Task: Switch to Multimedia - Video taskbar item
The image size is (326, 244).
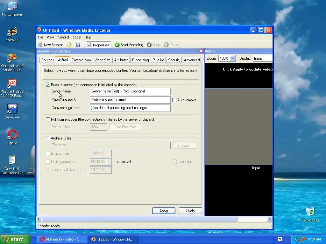Action: [62, 239]
